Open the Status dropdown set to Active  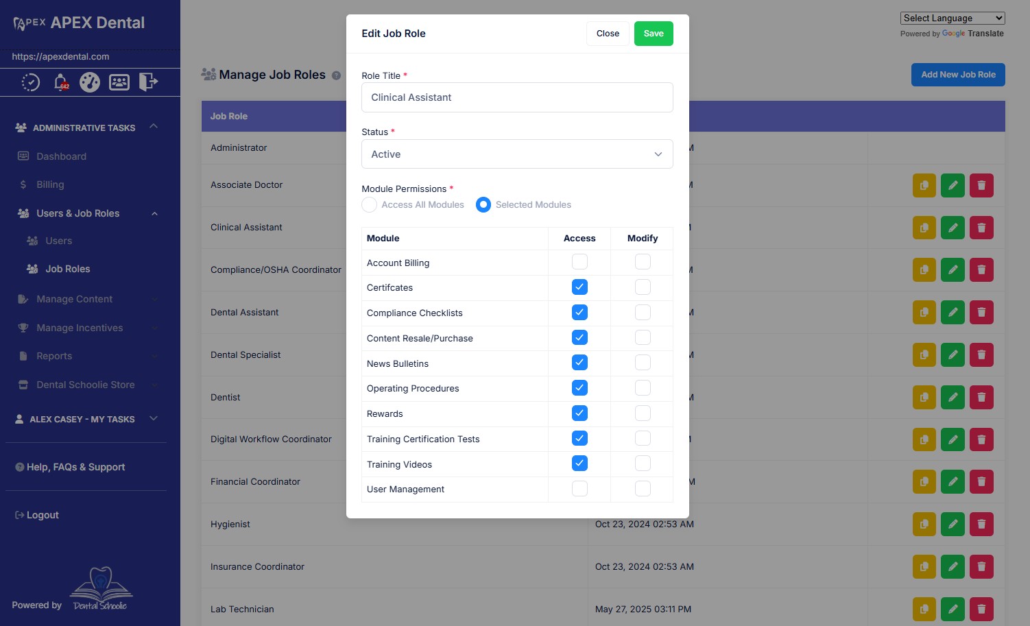pos(517,154)
